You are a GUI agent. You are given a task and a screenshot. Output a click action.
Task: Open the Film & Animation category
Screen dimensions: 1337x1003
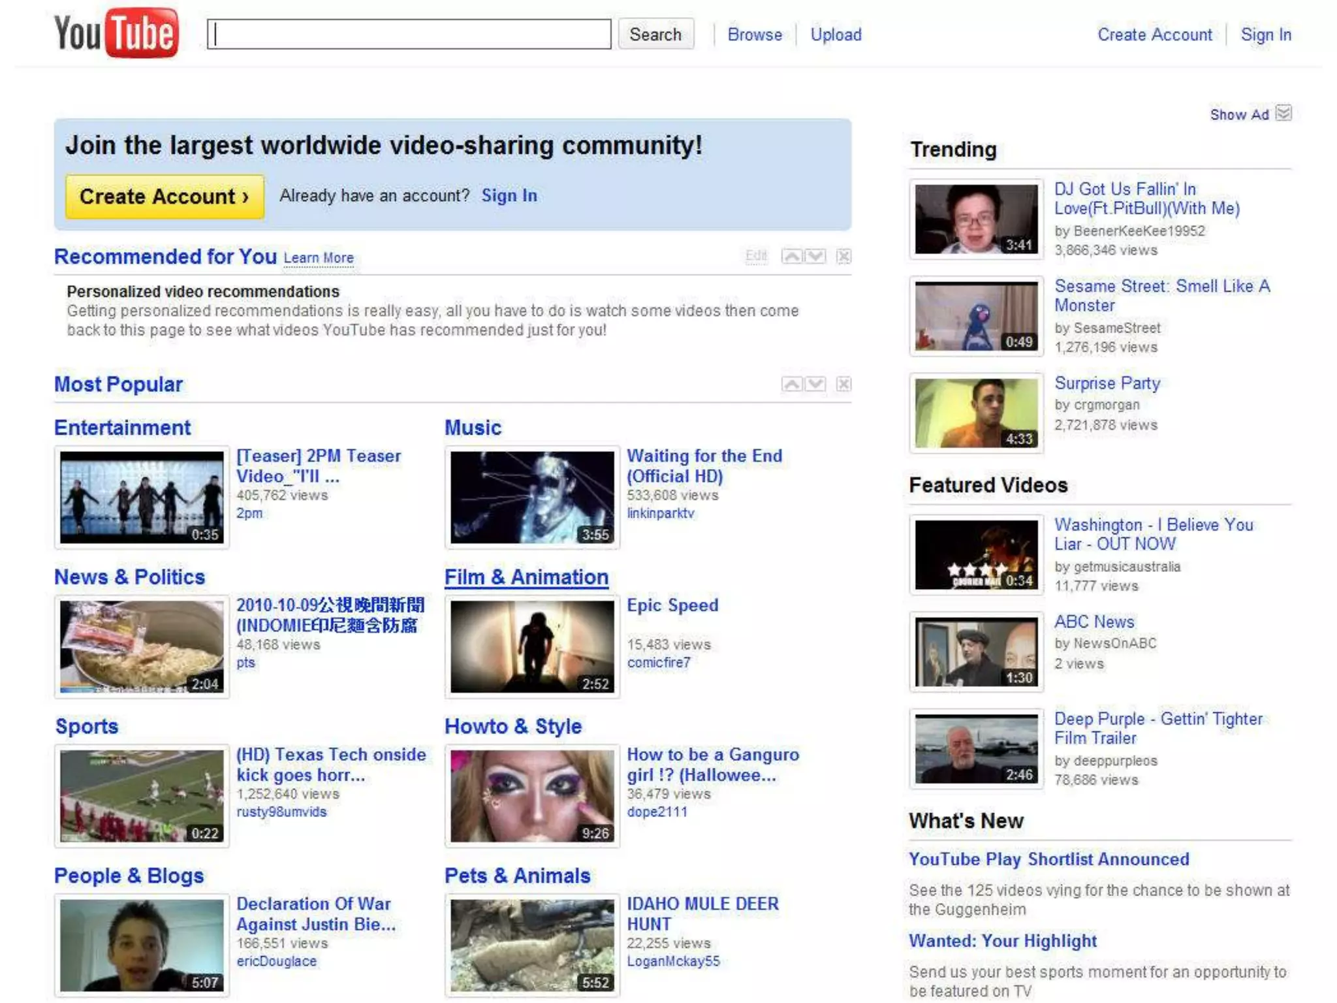(526, 577)
